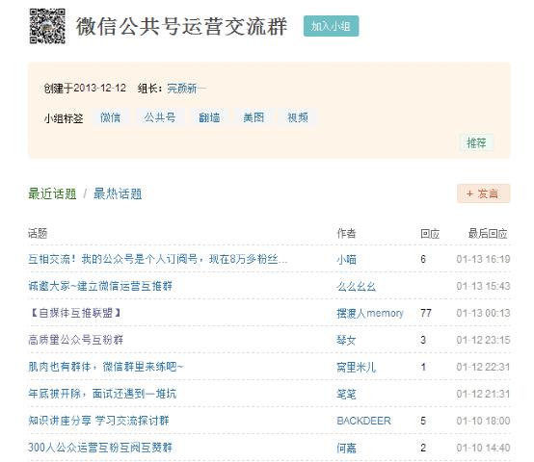Open group leader 完颜新一 profile link
The width and height of the screenshot is (534, 462).
[186, 89]
